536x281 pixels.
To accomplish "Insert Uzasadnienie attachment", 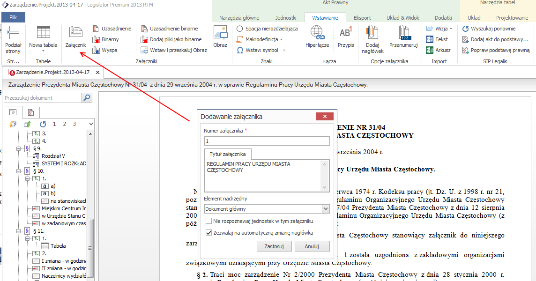I will pos(112,29).
